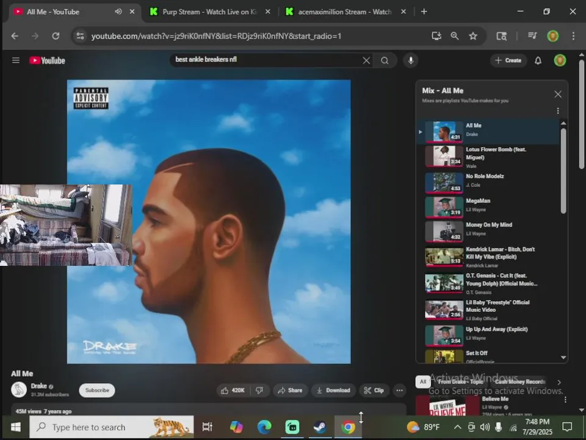
Task: Open the Windows action center notifications
Action: [567, 427]
